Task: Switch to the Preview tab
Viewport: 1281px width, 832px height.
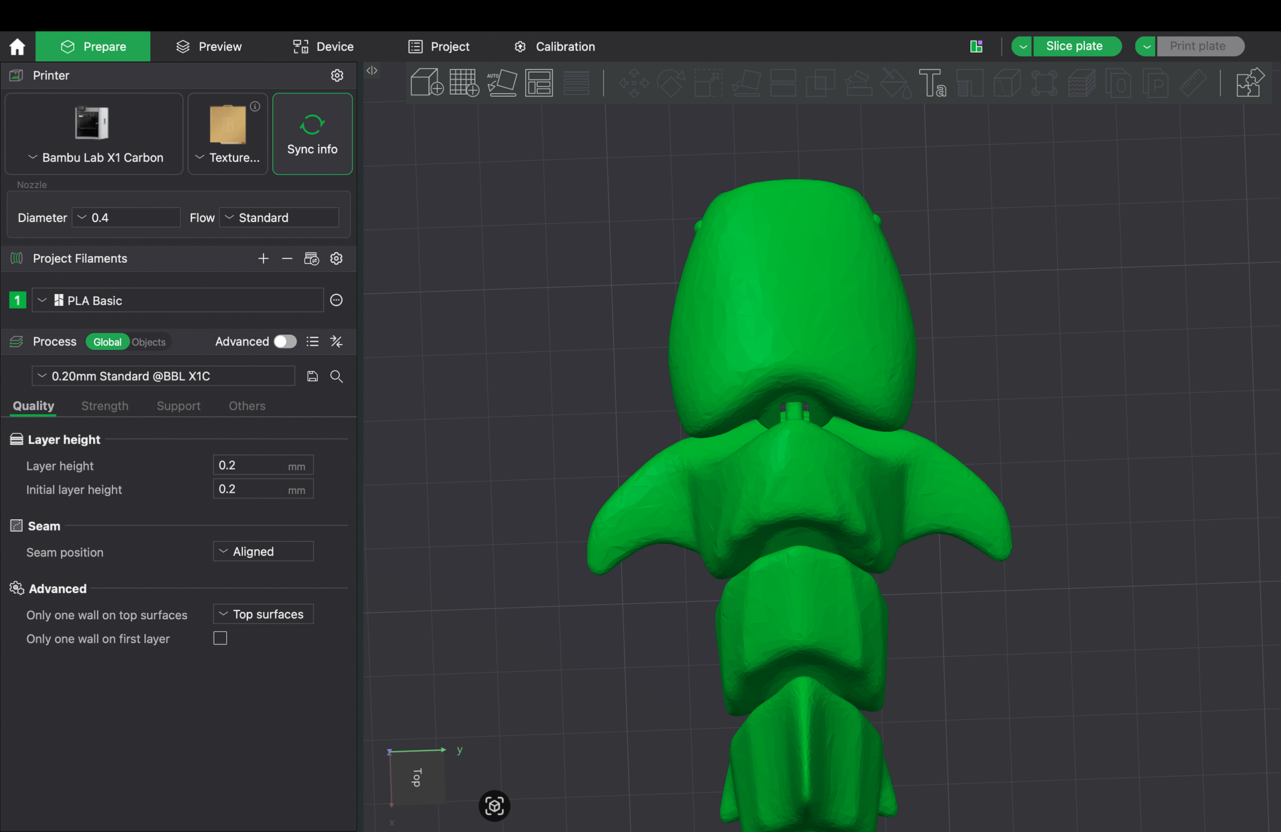Action: [209, 47]
